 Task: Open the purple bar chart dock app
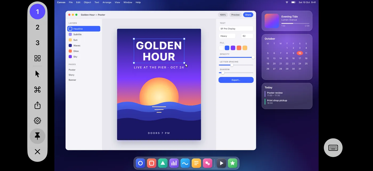point(174,163)
